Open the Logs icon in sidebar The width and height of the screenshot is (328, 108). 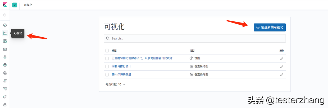click(x=5, y=80)
